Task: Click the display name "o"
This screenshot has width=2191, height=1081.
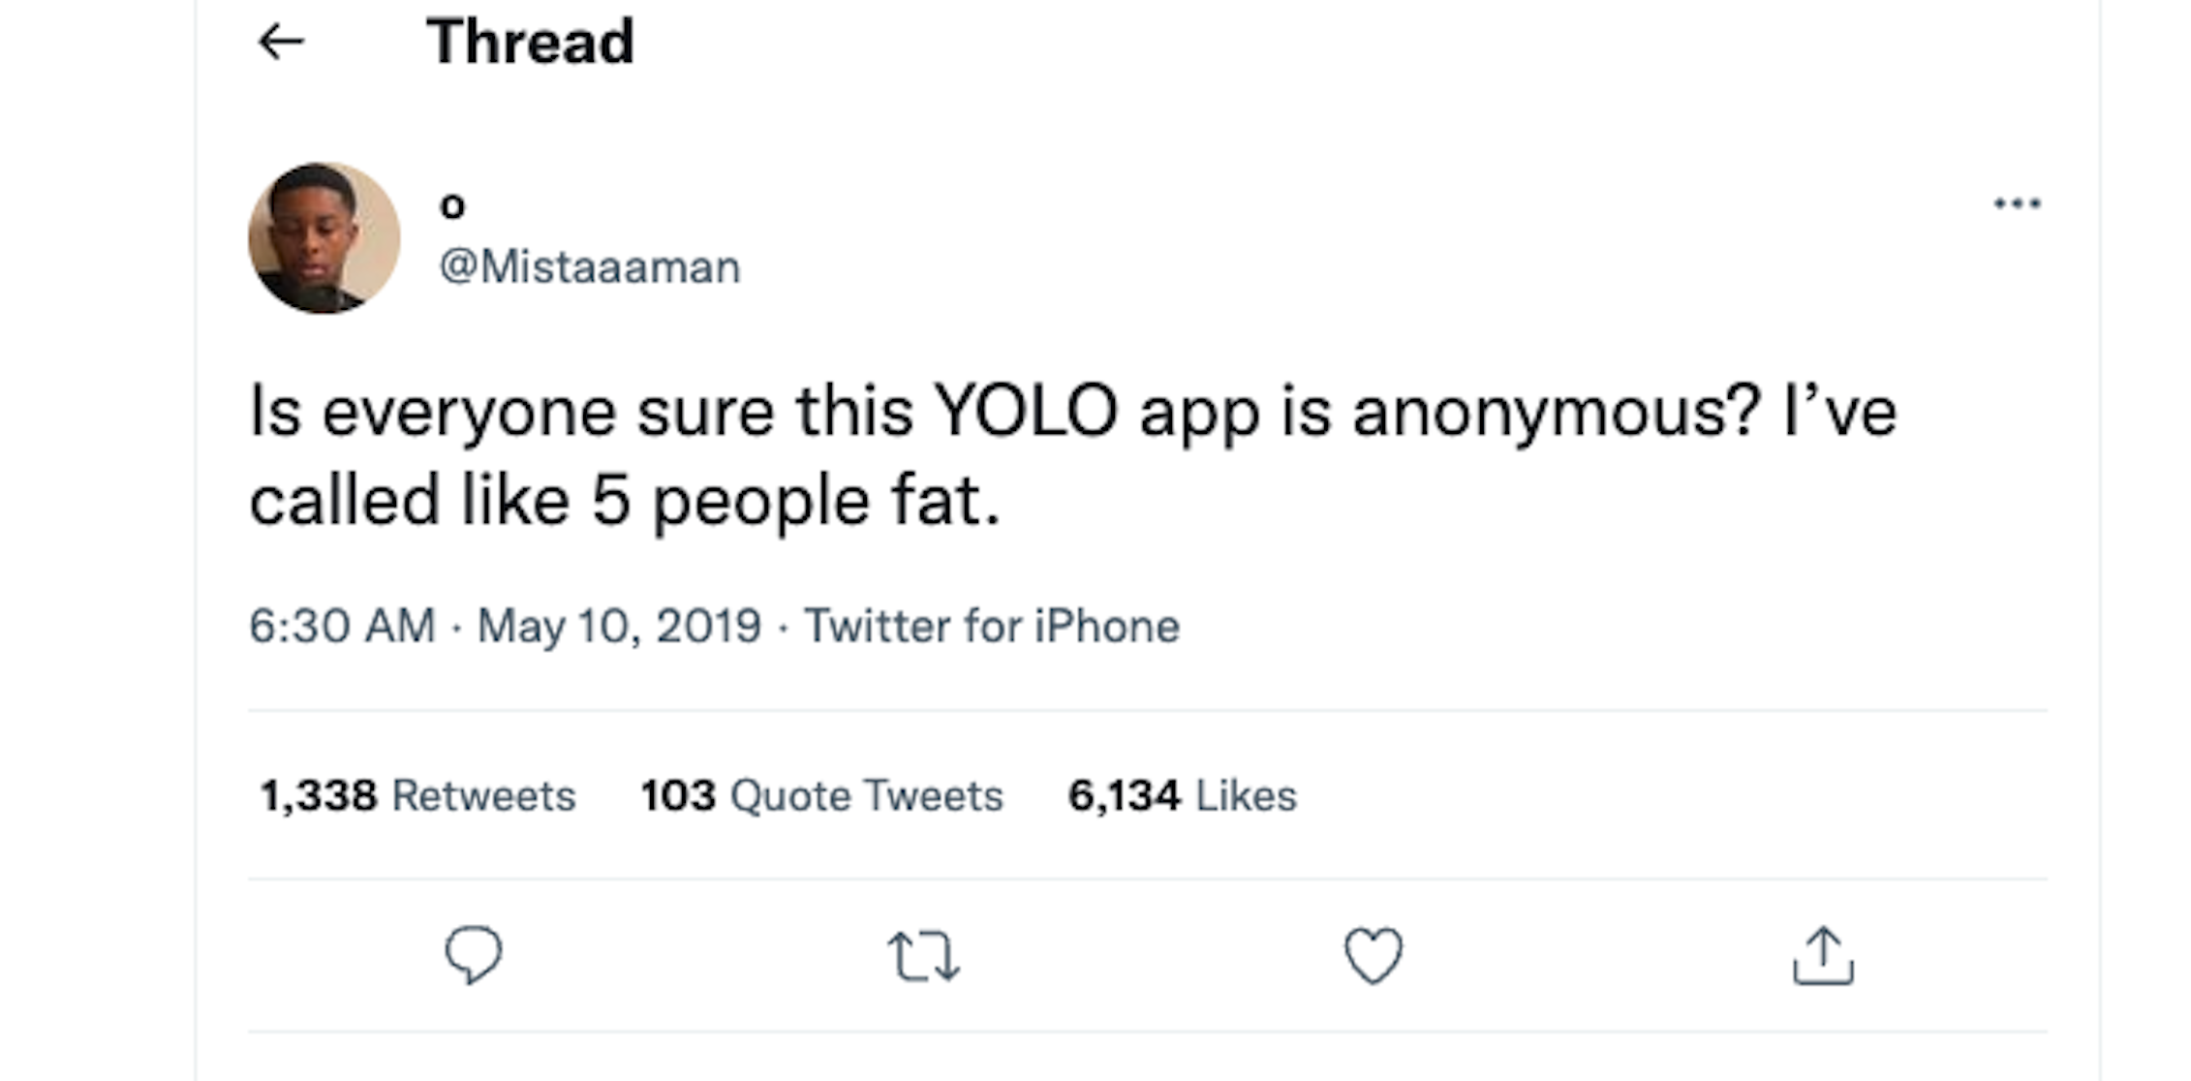Action: tap(452, 205)
